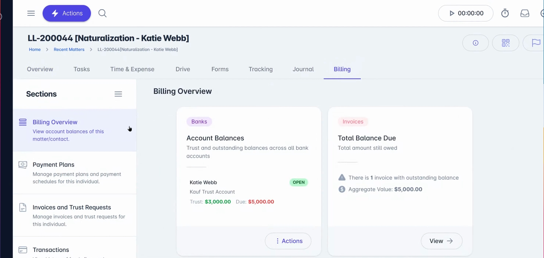Open the Journal tab

(303, 69)
